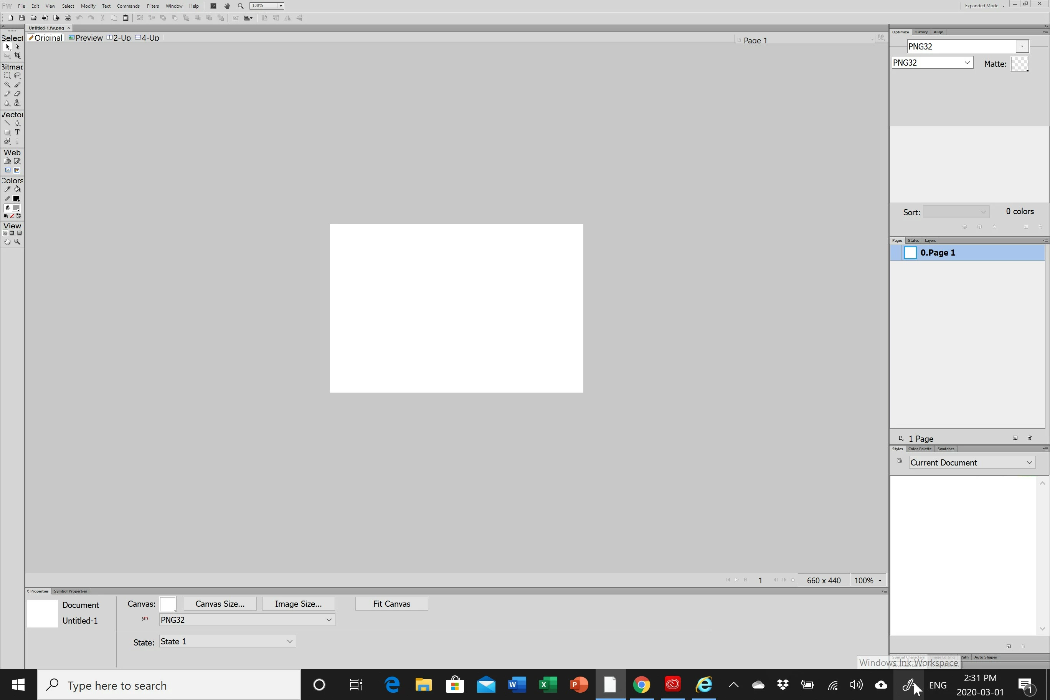Open the PNG32 export format dropdown in Optimize
This screenshot has width=1050, height=700.
pyautogui.click(x=932, y=63)
